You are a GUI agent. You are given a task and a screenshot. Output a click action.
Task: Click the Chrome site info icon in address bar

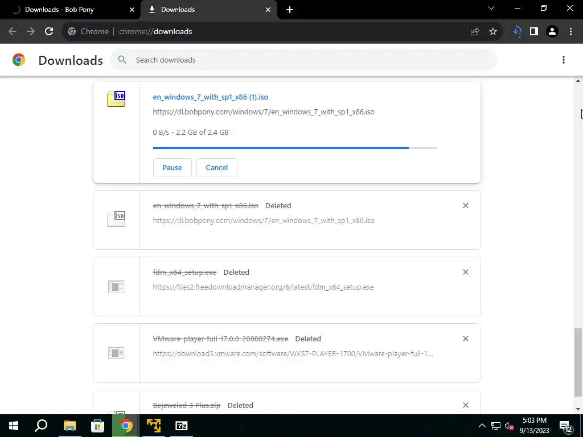72,32
